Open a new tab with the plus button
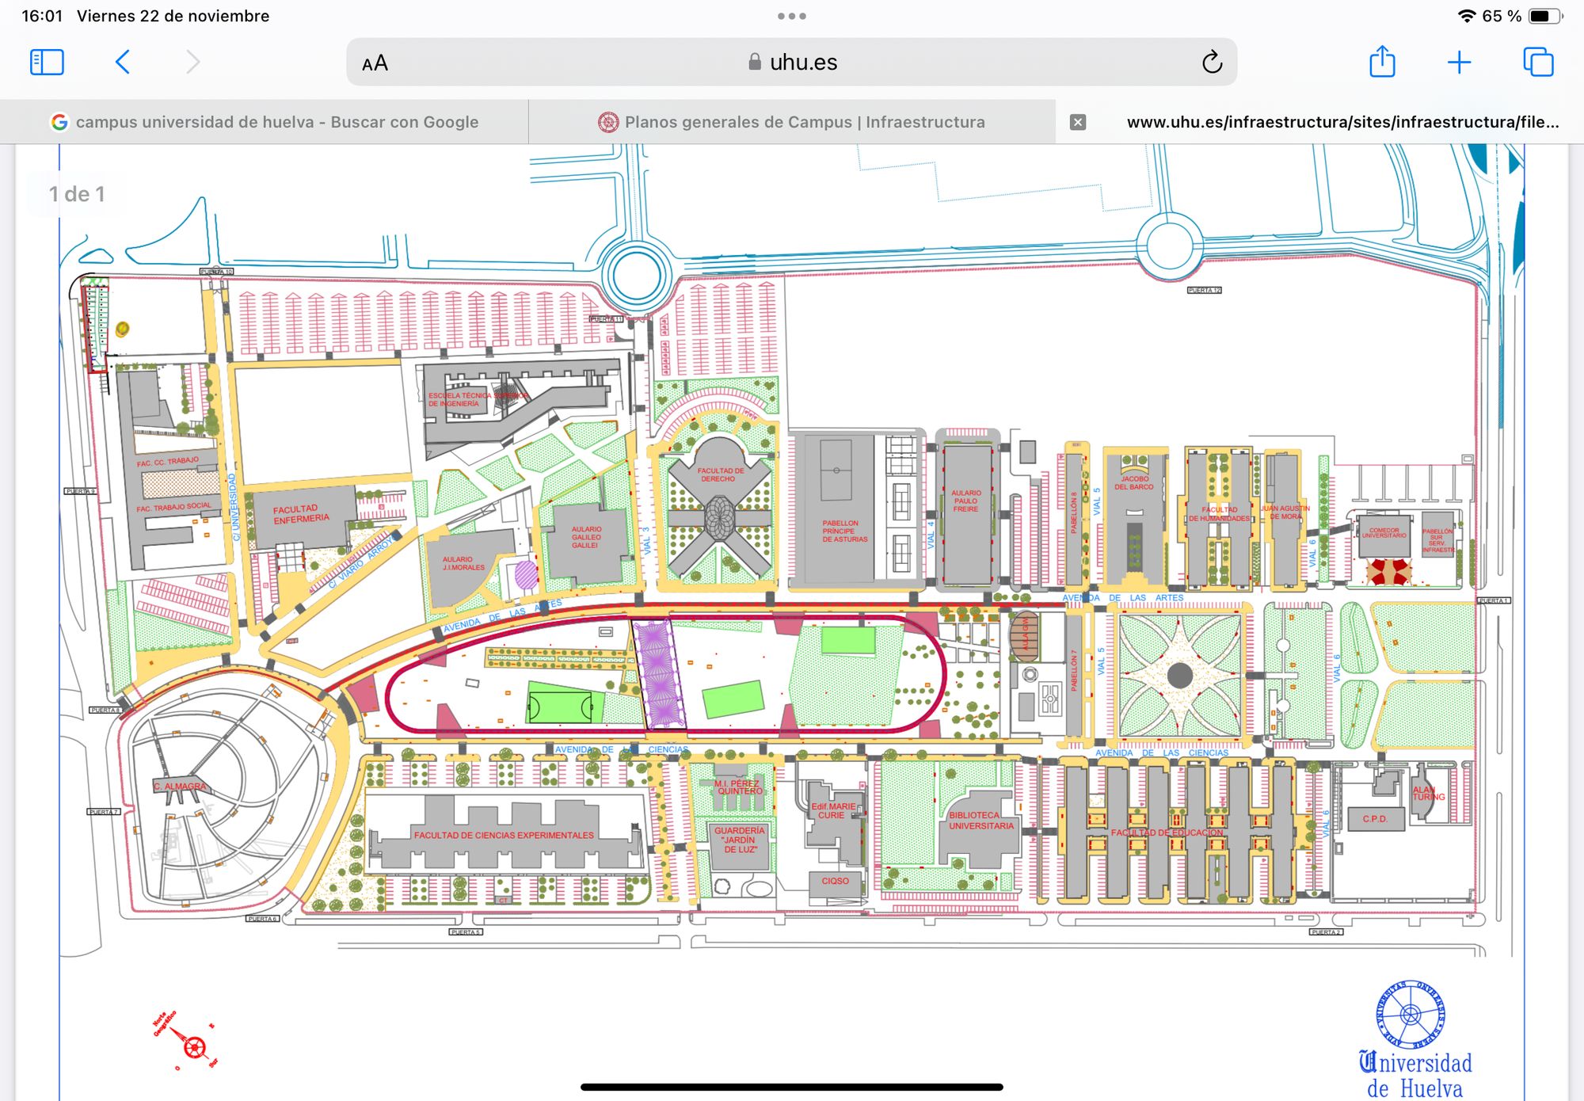Image resolution: width=1584 pixels, height=1101 pixels. coord(1460,62)
